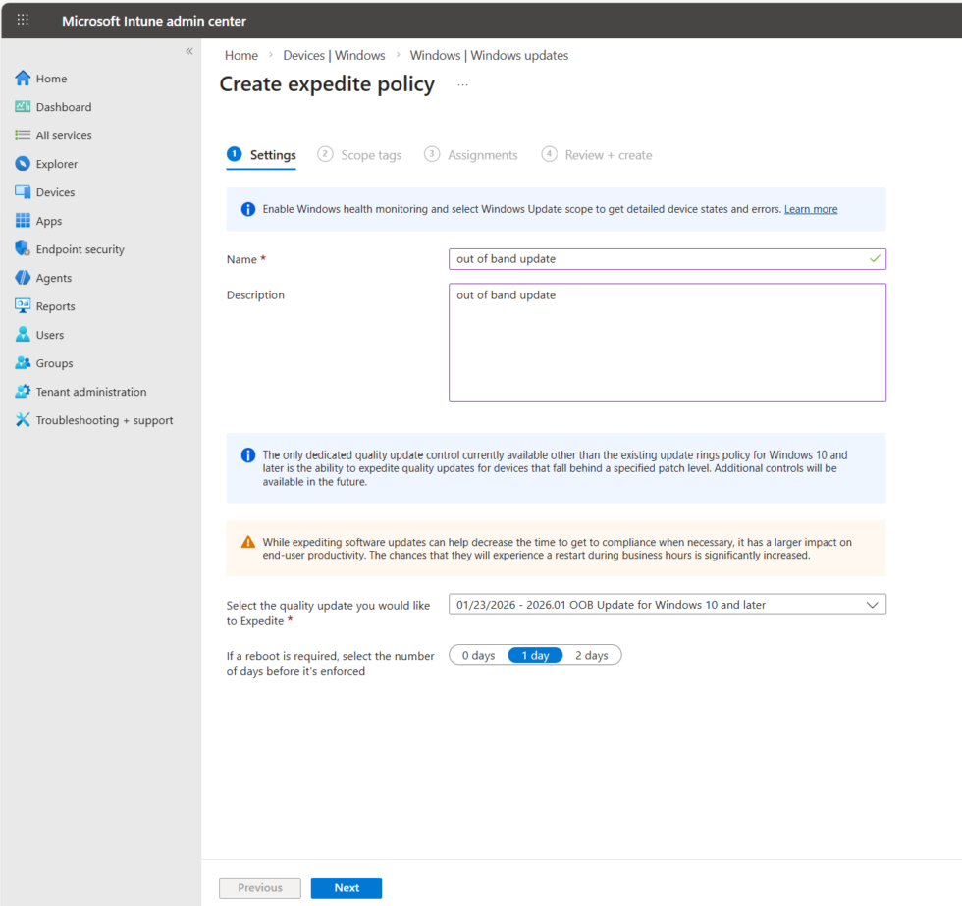
Task: Open the quality update selection dropdown
Action: (x=668, y=605)
